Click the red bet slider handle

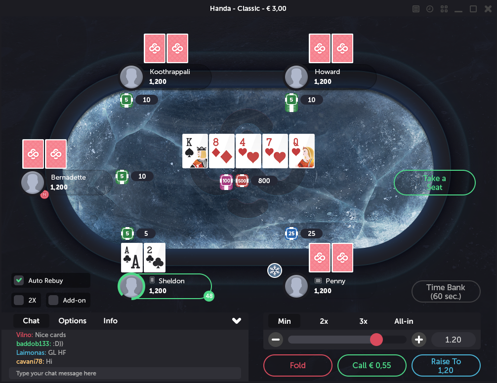point(376,340)
